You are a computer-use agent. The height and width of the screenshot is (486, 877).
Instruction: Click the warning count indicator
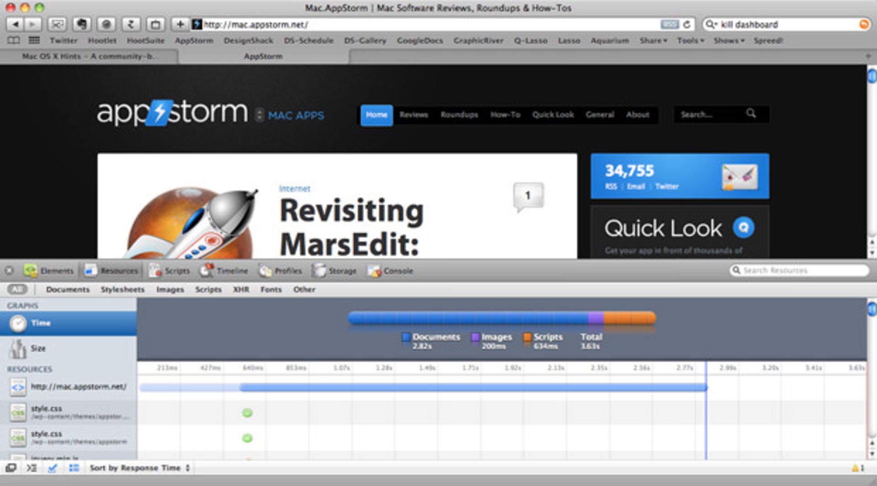click(858, 468)
